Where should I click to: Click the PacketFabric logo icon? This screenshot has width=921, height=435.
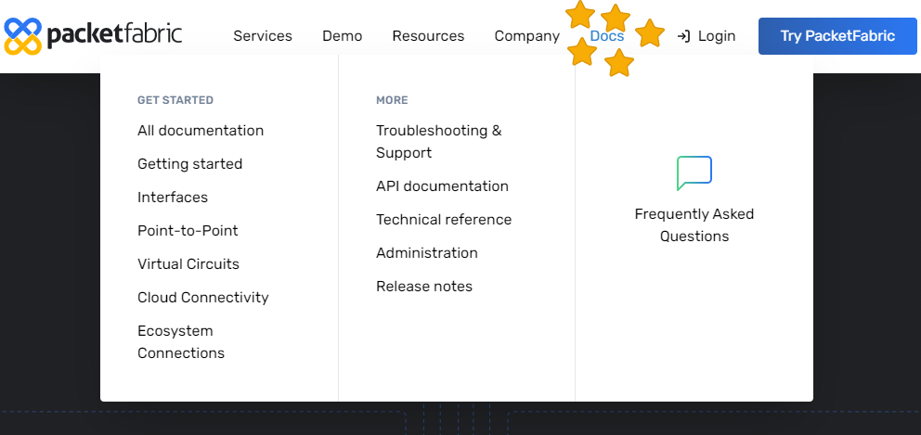click(23, 35)
